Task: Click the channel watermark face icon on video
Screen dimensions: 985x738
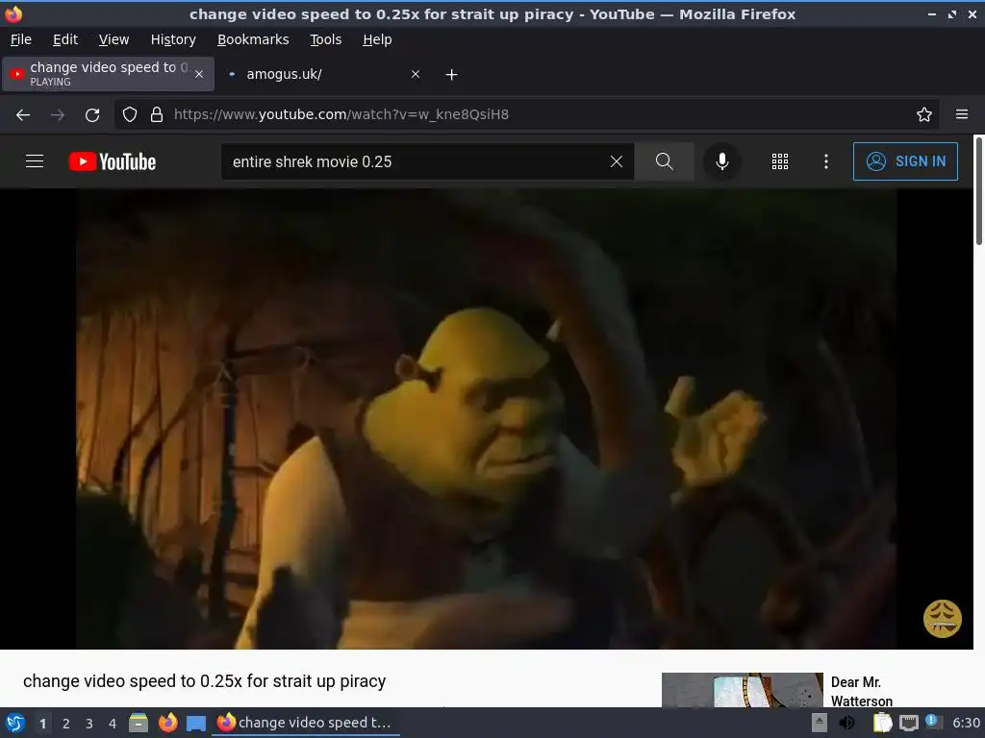Action: click(x=943, y=619)
